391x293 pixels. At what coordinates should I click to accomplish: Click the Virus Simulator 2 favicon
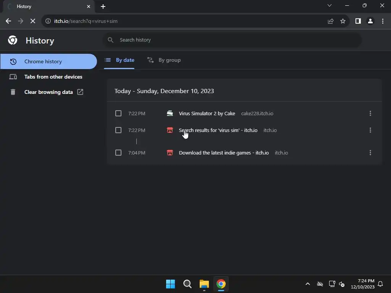tap(170, 113)
